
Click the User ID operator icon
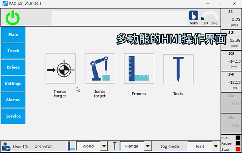click(6, 147)
